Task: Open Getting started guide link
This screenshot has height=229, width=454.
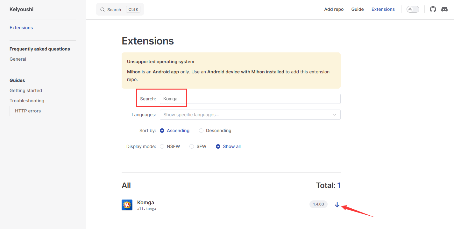Action: [26, 91]
